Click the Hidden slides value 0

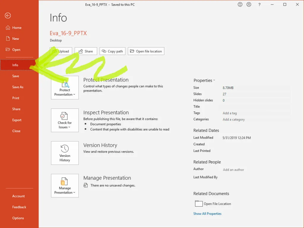tap(224, 100)
